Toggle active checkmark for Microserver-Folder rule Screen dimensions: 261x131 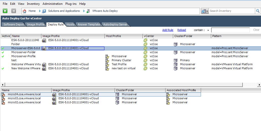(x=3, y=52)
